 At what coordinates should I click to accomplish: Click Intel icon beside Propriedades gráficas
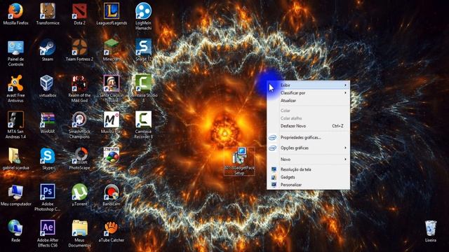(272, 137)
